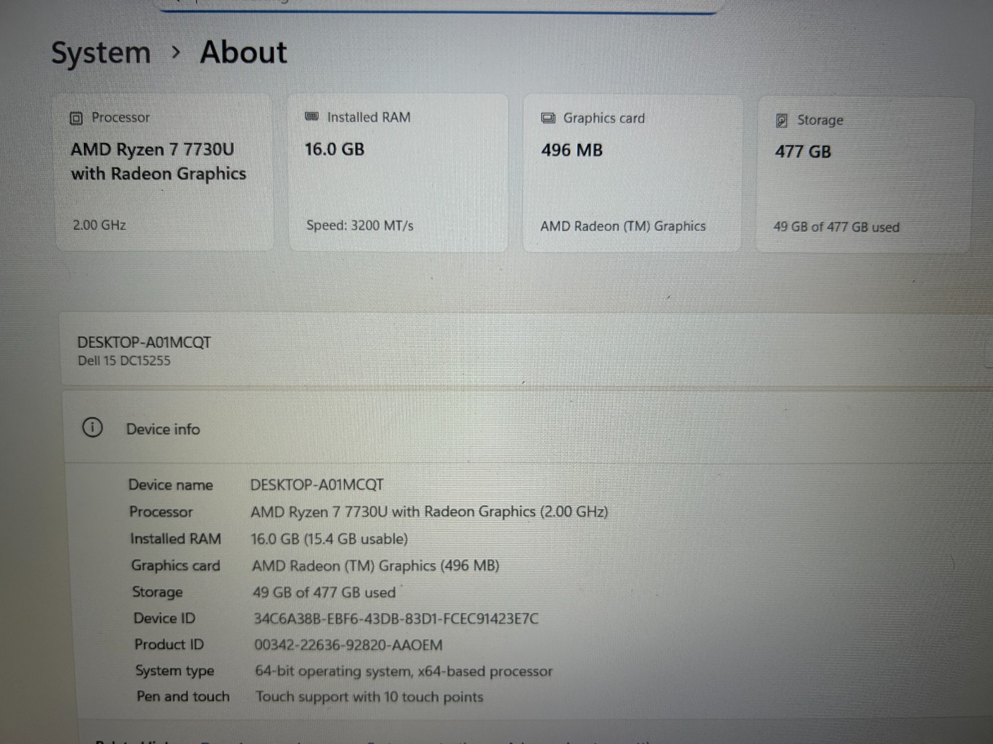Select the DESKTOP-A01MCQT header title
Screen dimensions: 993x744
tap(144, 342)
